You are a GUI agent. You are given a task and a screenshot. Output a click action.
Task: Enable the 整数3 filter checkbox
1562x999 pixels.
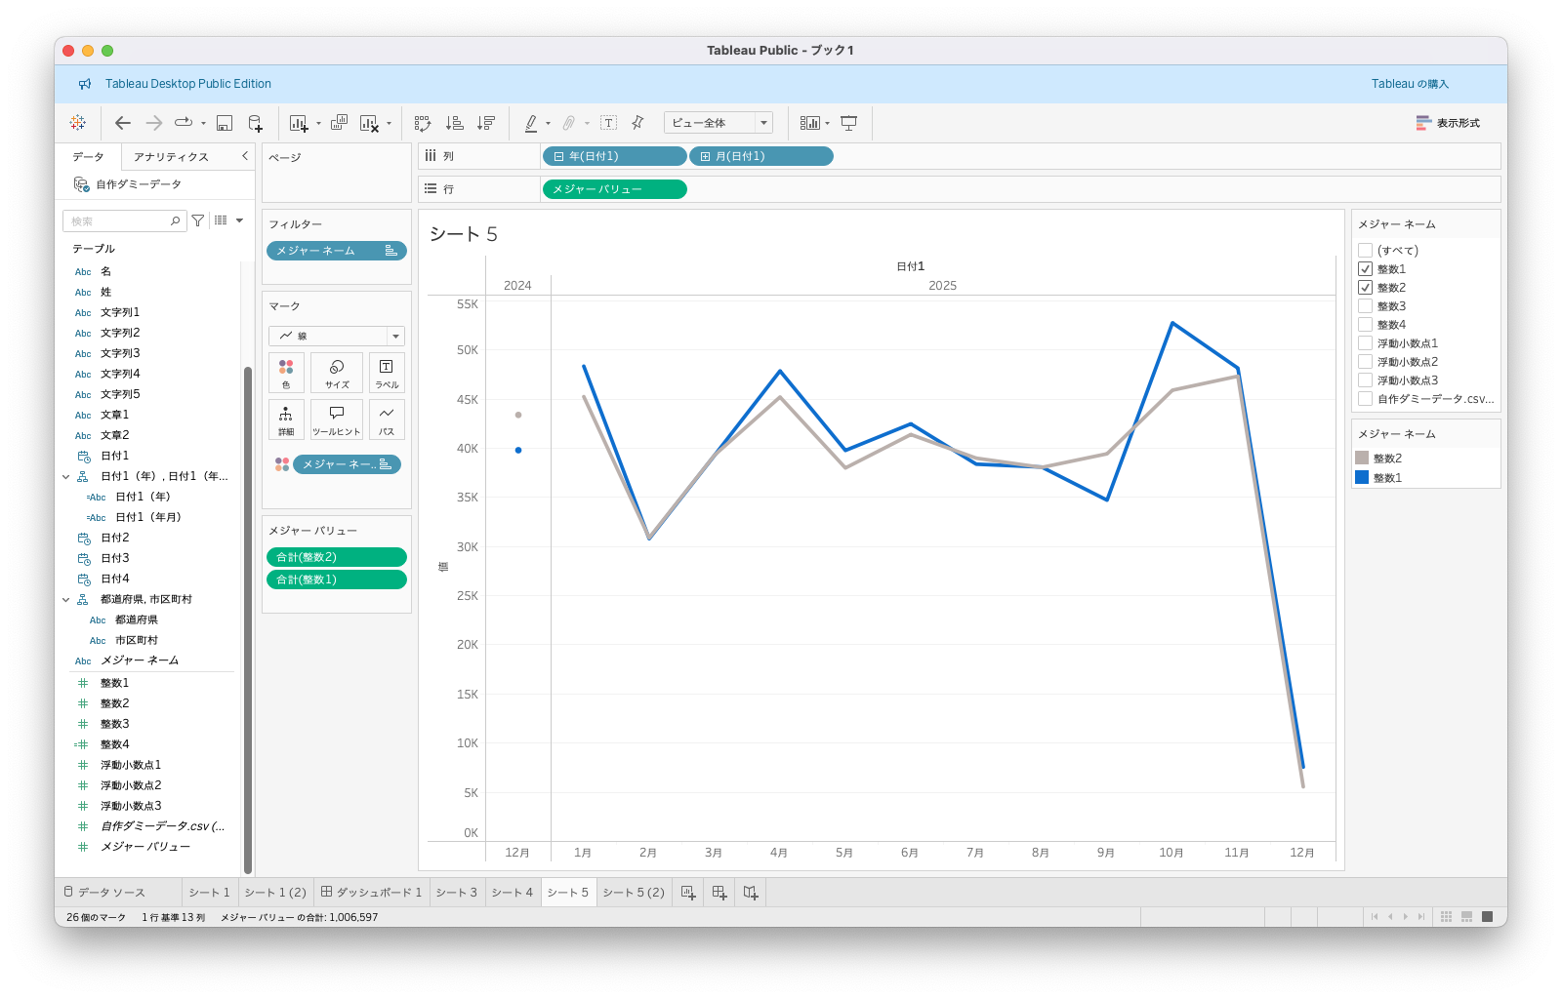click(1366, 306)
